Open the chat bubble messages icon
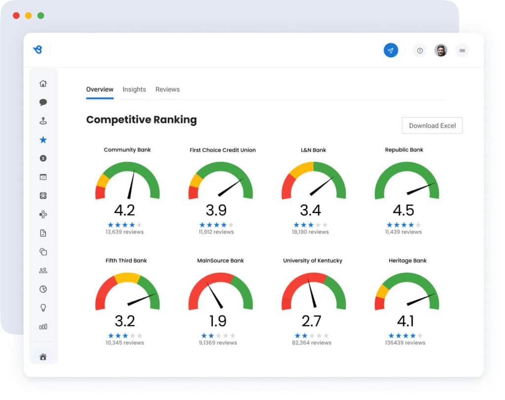This screenshot has width=505, height=400. pyautogui.click(x=43, y=103)
